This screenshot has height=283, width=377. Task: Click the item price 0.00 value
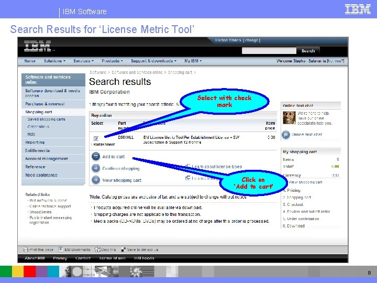click(271, 137)
